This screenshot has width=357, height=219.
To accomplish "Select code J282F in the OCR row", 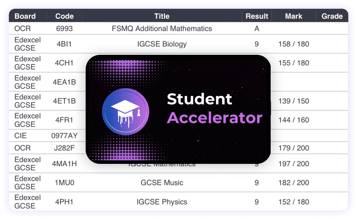I will (64, 148).
